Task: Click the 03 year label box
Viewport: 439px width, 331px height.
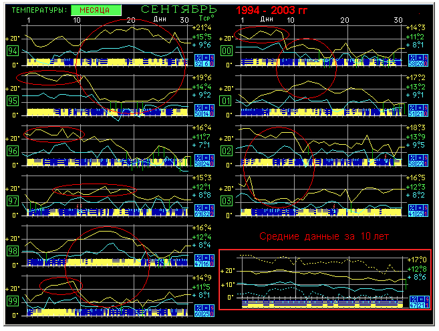Action: tap(227, 201)
